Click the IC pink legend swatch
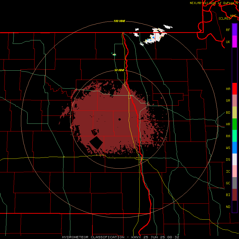Image resolution: width=239 pixels, height=239 pixels. tap(234, 171)
